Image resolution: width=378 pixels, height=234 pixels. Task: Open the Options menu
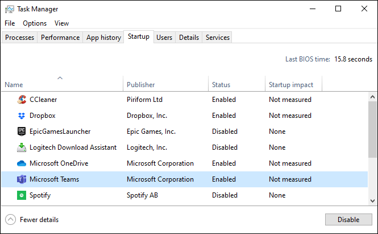click(x=35, y=23)
